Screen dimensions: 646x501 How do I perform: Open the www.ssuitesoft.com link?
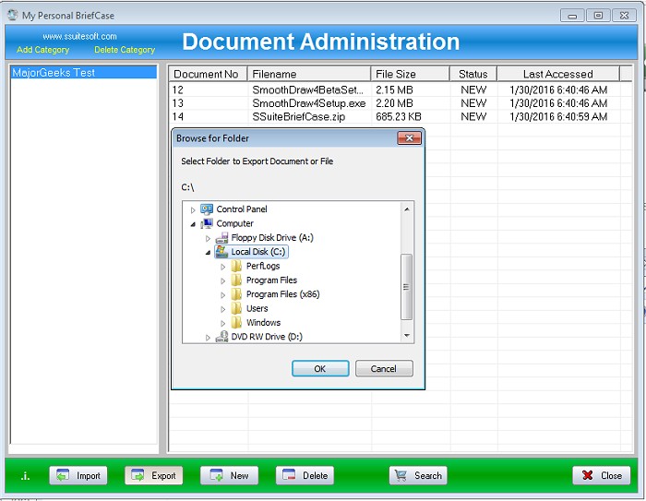coord(79,36)
